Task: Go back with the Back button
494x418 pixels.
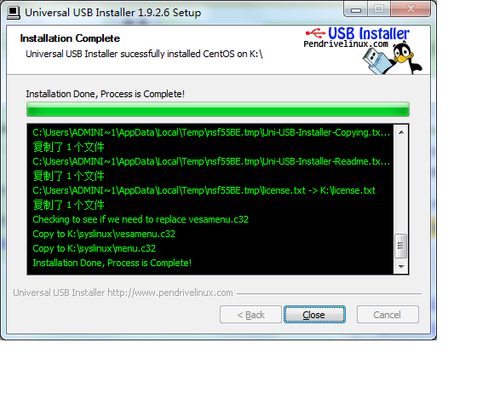Action: coord(250,315)
